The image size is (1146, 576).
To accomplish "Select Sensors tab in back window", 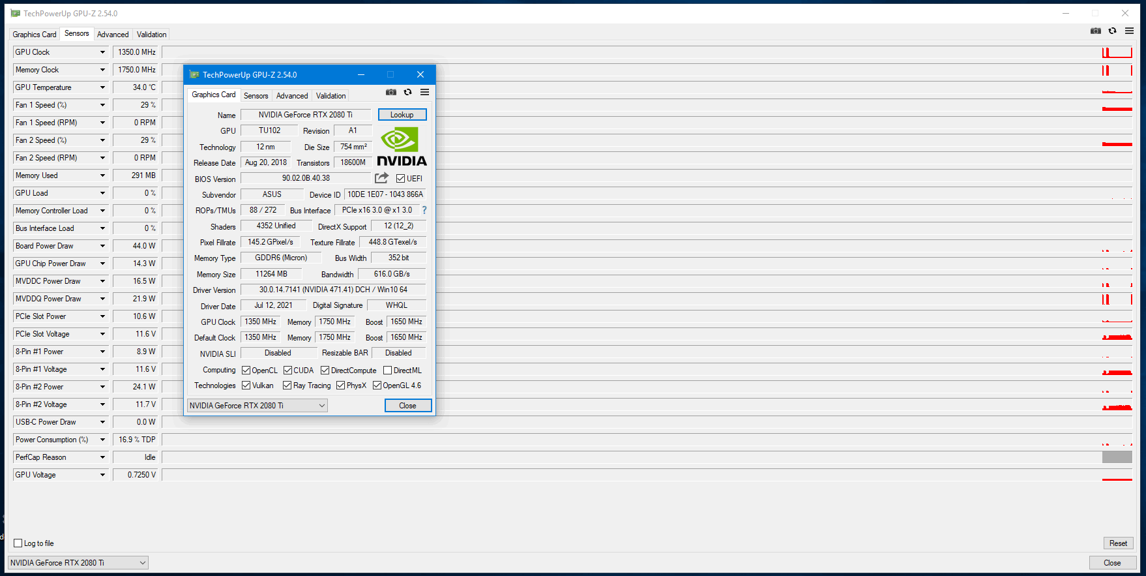I will pos(77,33).
